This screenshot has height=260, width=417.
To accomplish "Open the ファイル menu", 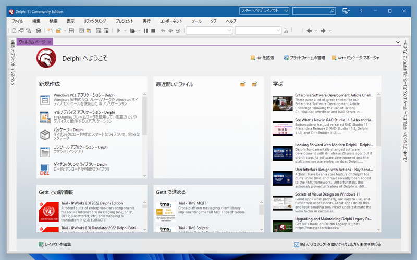I will point(17,21).
